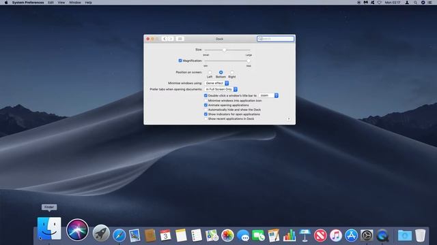
Task: Open the App Store icon
Action: pyautogui.click(x=351, y=235)
